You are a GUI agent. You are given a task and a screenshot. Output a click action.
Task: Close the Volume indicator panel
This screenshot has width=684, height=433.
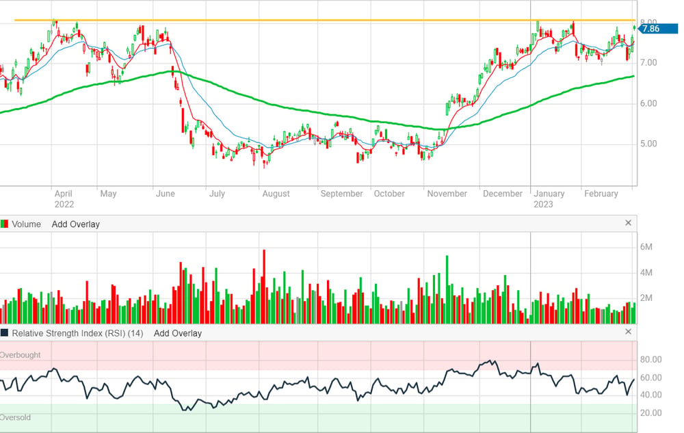[x=628, y=223]
